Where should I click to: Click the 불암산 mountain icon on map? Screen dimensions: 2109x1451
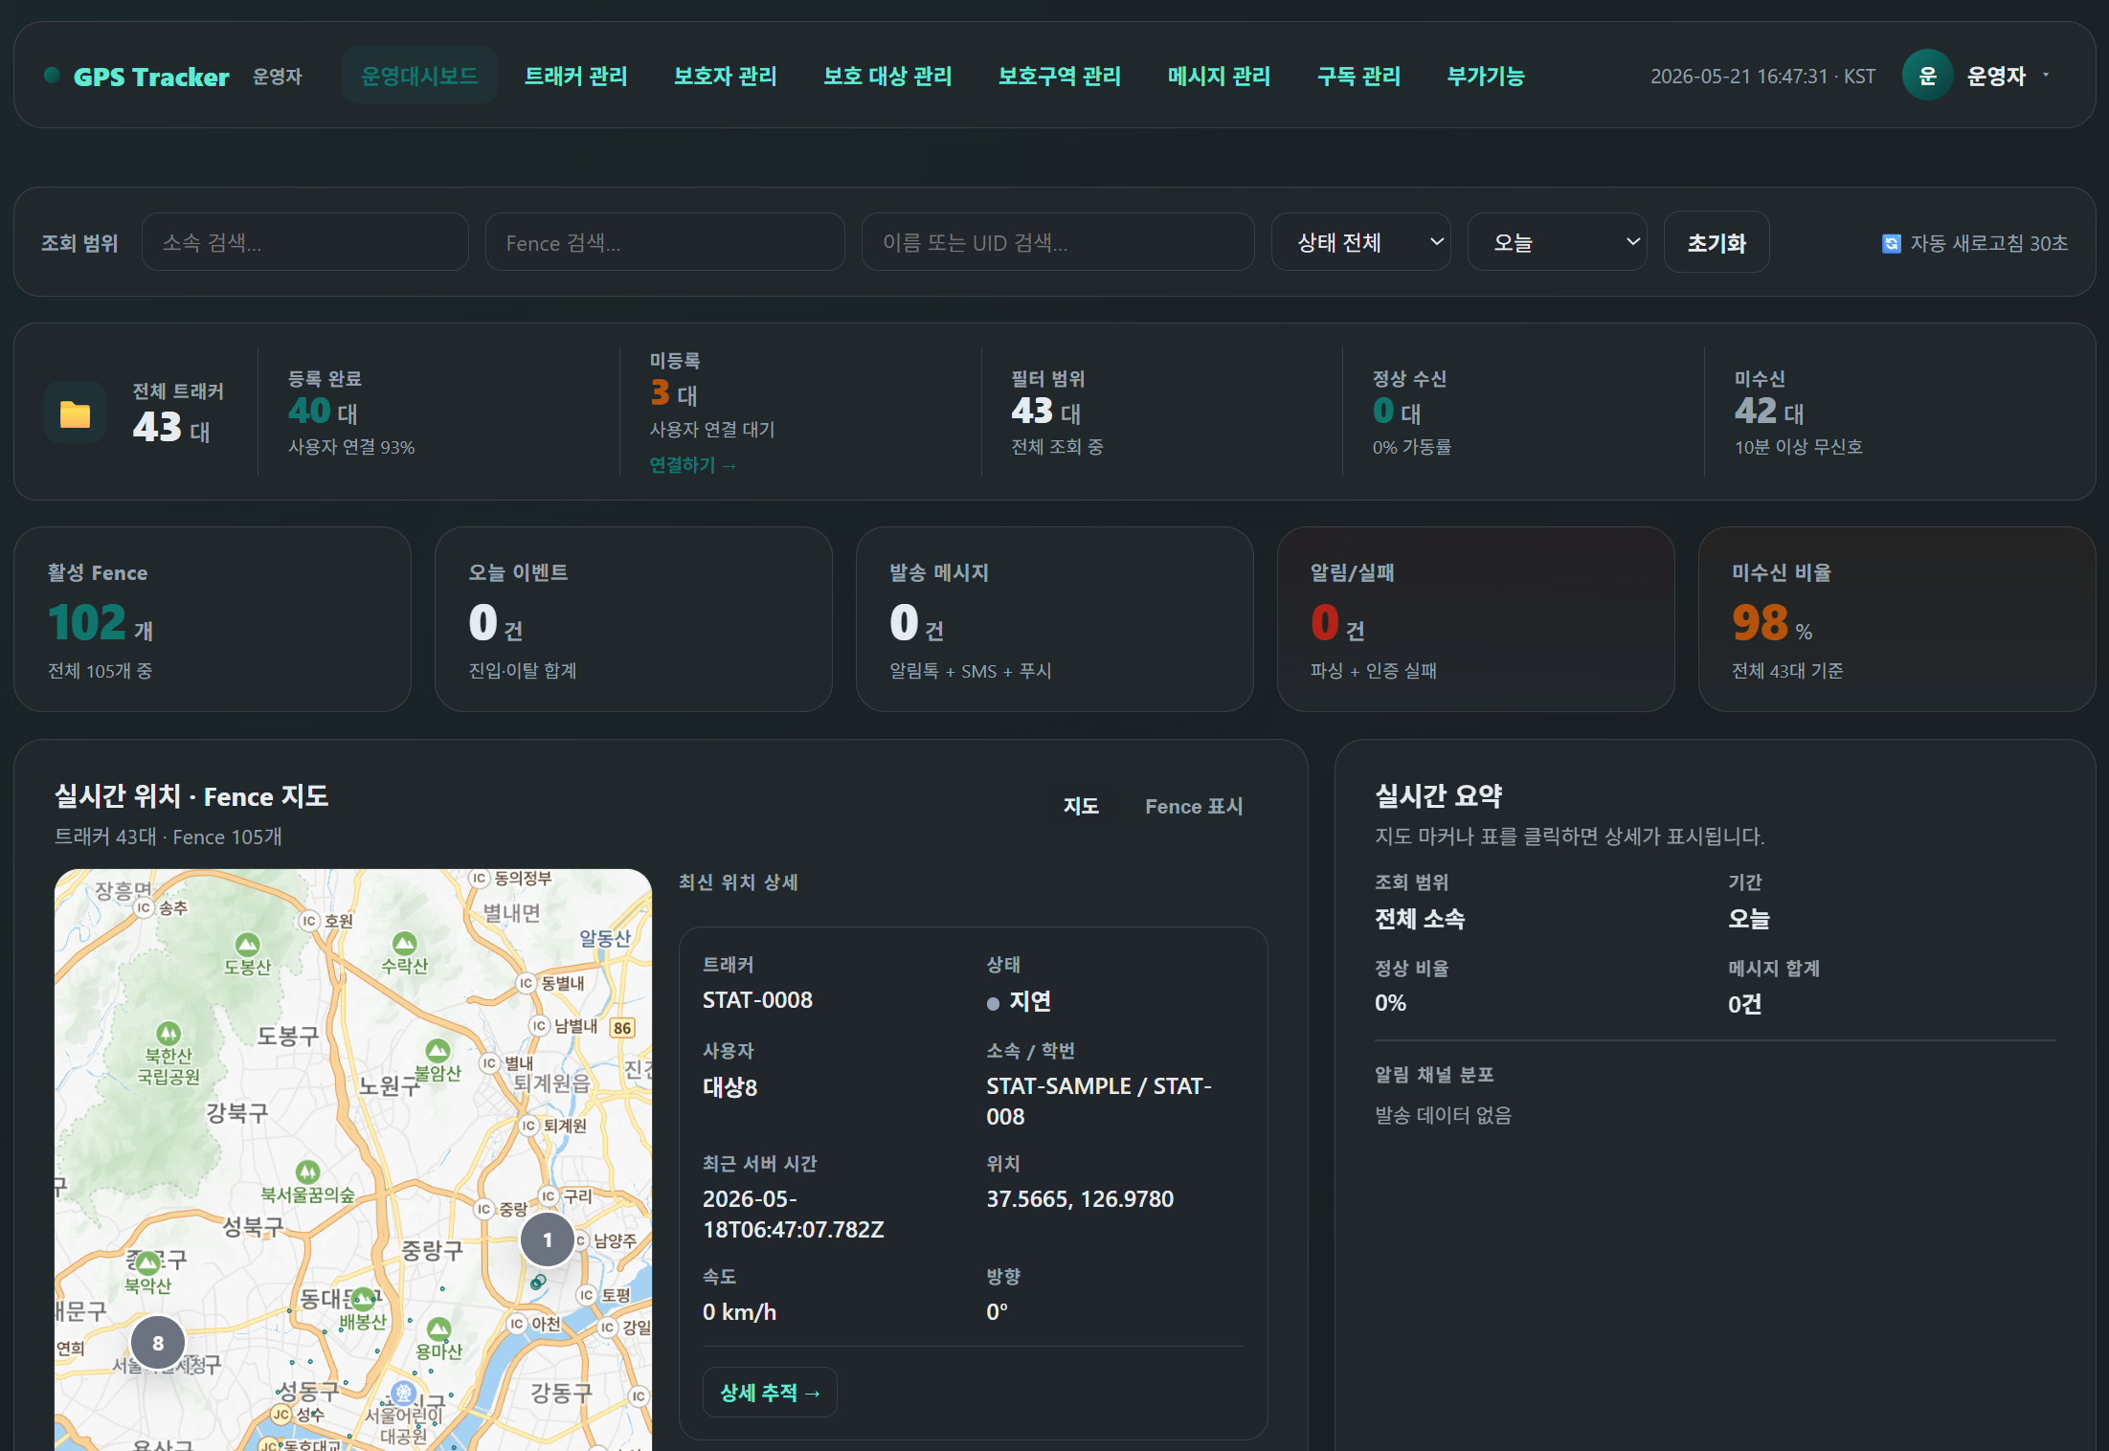click(438, 1050)
